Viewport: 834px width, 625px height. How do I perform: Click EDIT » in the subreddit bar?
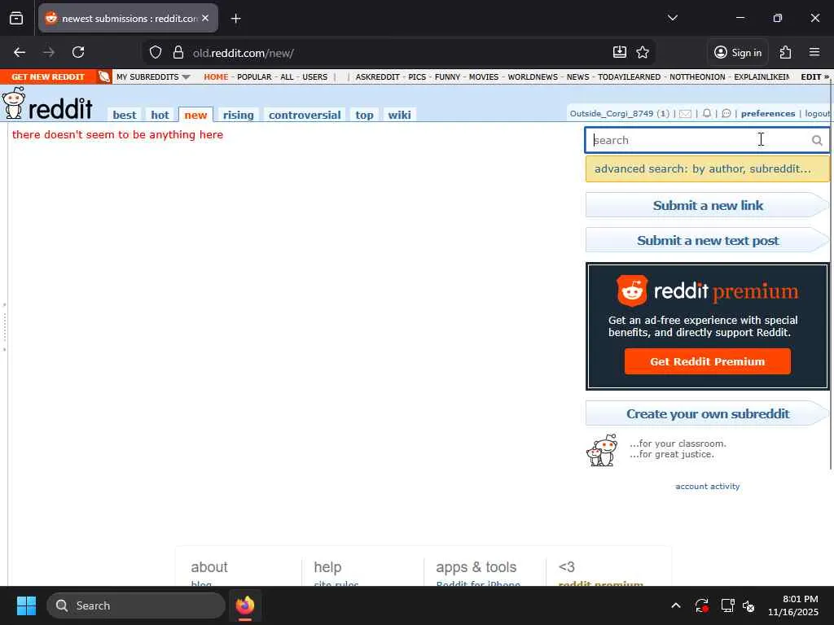pos(814,77)
